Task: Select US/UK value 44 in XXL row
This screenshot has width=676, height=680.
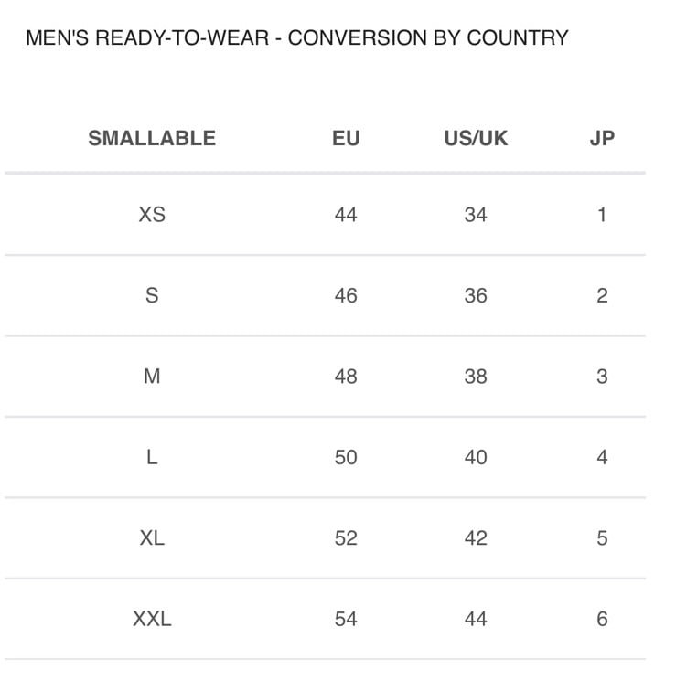Action: tap(476, 619)
